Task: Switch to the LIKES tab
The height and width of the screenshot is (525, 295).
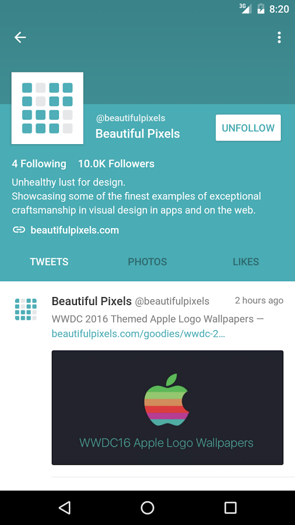Action: (x=246, y=261)
